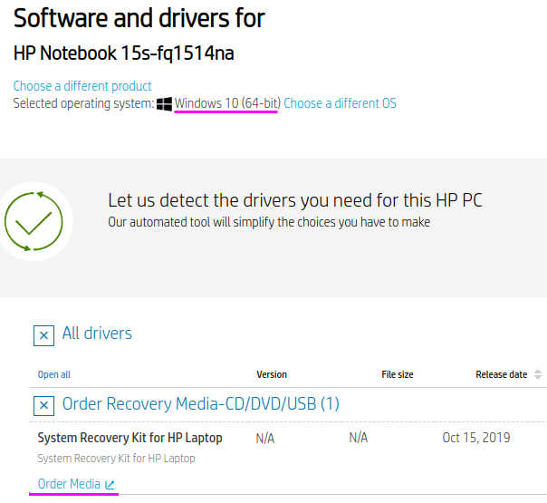Click Choose a different OS link
This screenshot has height=503, width=547.
click(x=341, y=103)
